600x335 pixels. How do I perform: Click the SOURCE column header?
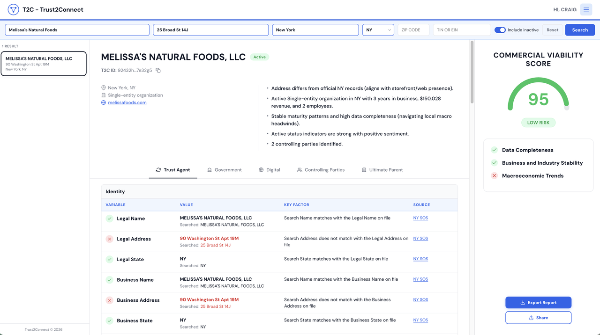point(421,205)
